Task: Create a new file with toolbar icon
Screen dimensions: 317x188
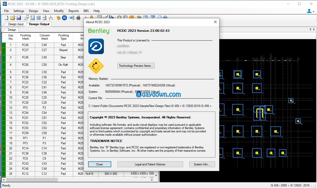Action: pyautogui.click(x=6, y=18)
